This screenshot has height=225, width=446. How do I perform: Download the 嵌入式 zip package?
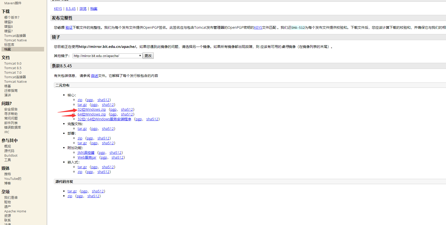pos(80,172)
